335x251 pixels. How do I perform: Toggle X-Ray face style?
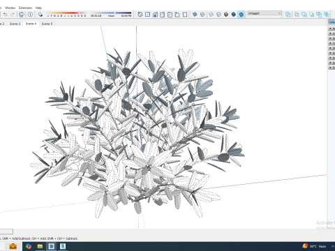tap(195, 15)
